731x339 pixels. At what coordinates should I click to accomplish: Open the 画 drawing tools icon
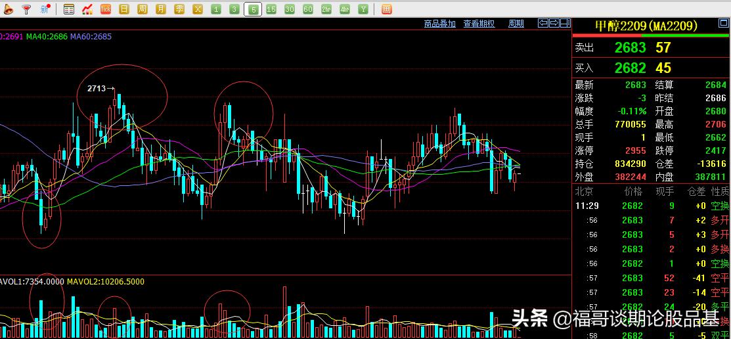[386, 9]
